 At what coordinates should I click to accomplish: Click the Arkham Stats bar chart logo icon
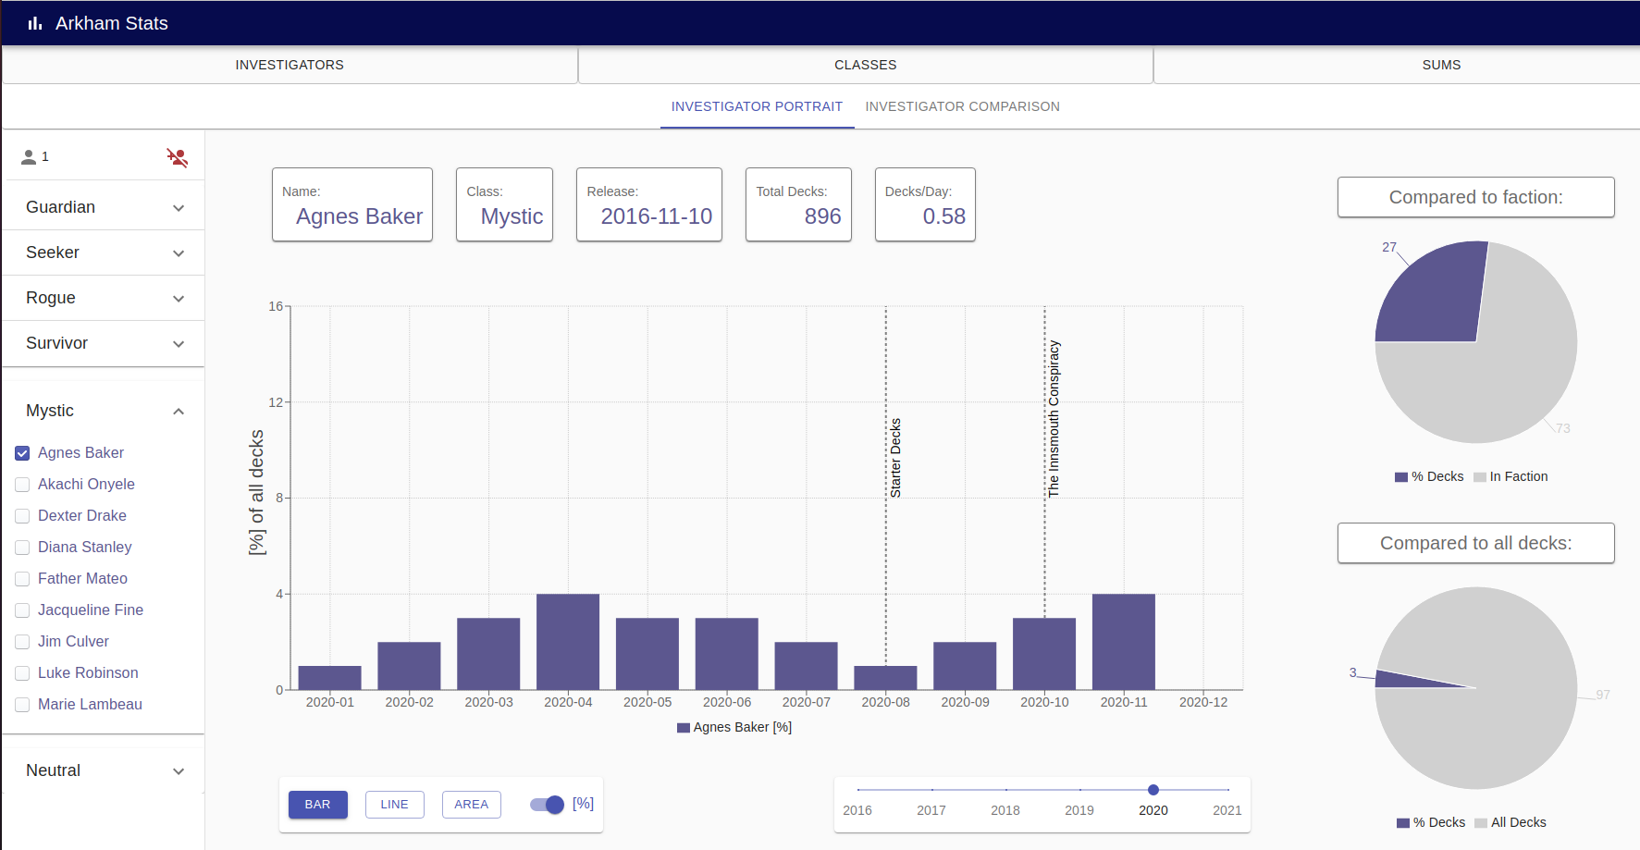coord(34,23)
